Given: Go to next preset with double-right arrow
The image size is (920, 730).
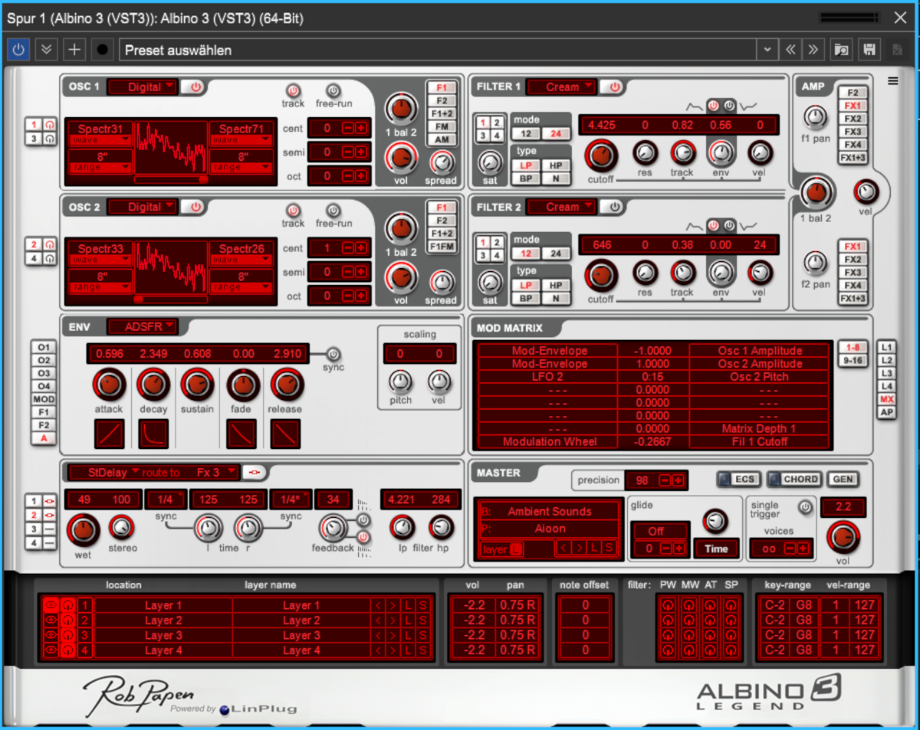Looking at the screenshot, I should pyautogui.click(x=813, y=50).
